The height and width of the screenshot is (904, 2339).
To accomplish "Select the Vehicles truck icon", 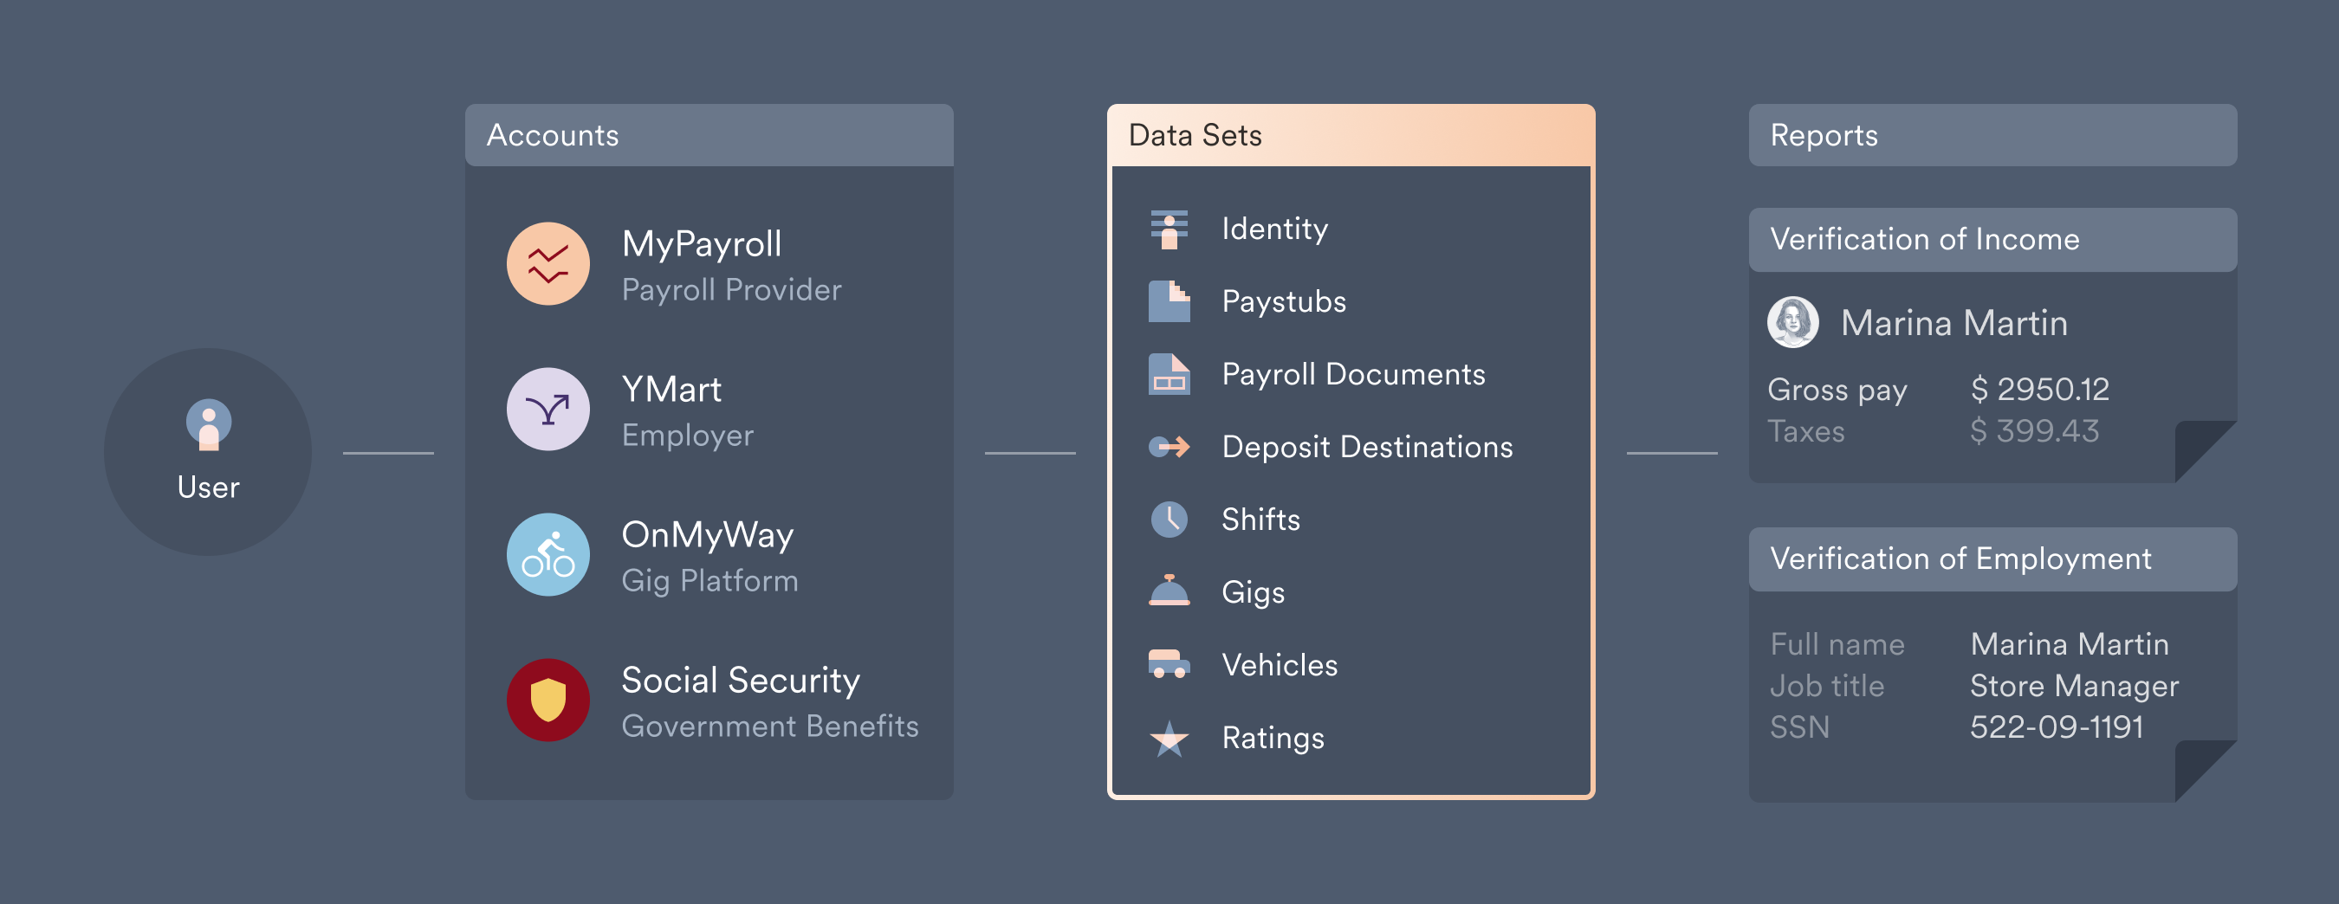I will [1168, 664].
